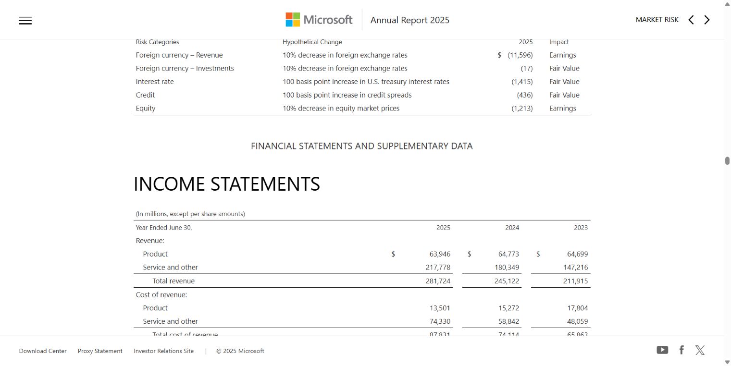Click the (436) credit value
Image resolution: width=731 pixels, height=366 pixels.
525,95
